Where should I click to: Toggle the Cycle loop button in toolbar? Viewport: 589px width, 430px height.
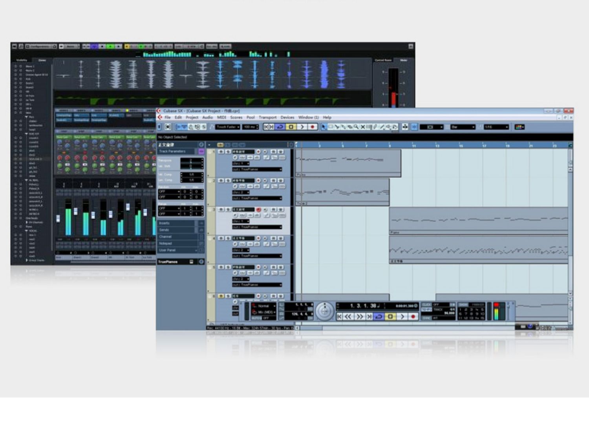pos(280,127)
